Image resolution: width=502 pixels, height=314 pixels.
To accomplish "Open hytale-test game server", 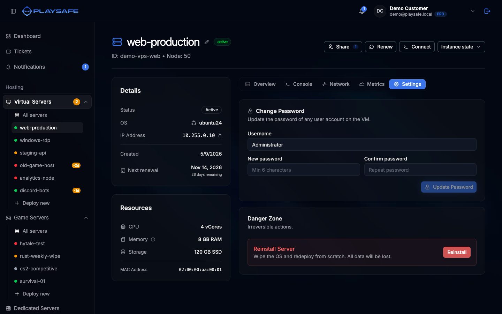I will click(x=47, y=244).
